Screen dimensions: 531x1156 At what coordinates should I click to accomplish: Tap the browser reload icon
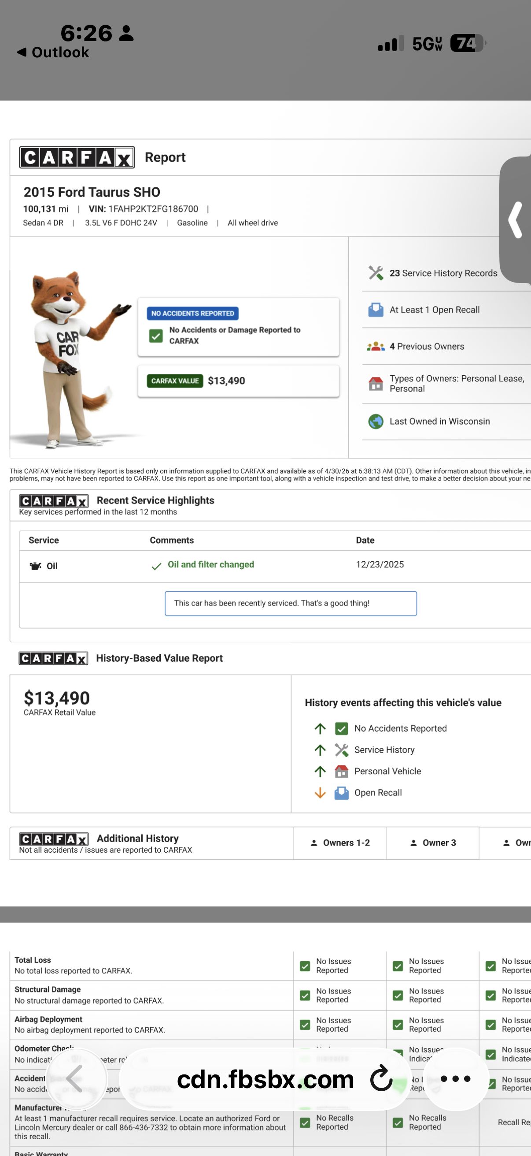coord(381,1079)
